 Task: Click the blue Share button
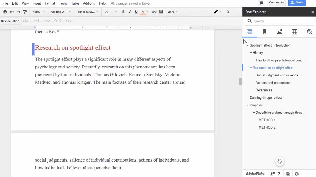297,2
